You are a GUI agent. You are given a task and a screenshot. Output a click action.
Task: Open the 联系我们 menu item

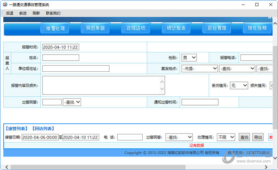point(53,13)
